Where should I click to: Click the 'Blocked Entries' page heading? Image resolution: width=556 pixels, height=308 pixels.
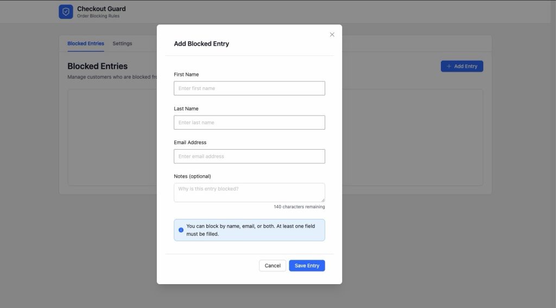click(98, 66)
